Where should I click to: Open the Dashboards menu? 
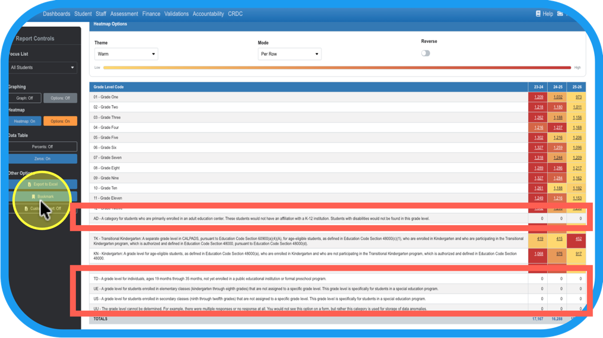coord(56,14)
